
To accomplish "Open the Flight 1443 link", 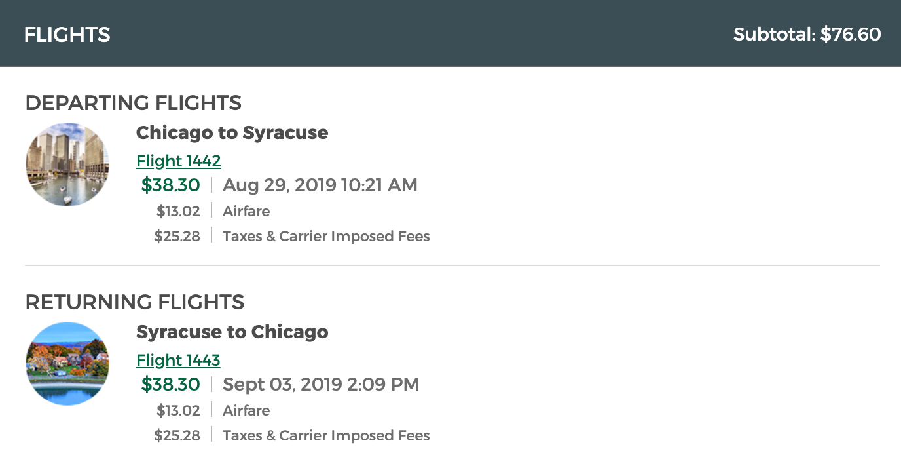I will point(178,360).
